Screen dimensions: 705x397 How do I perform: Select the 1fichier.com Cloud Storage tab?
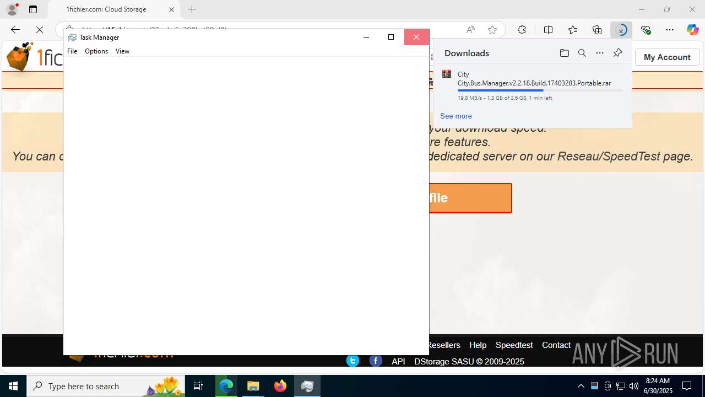coord(113,9)
